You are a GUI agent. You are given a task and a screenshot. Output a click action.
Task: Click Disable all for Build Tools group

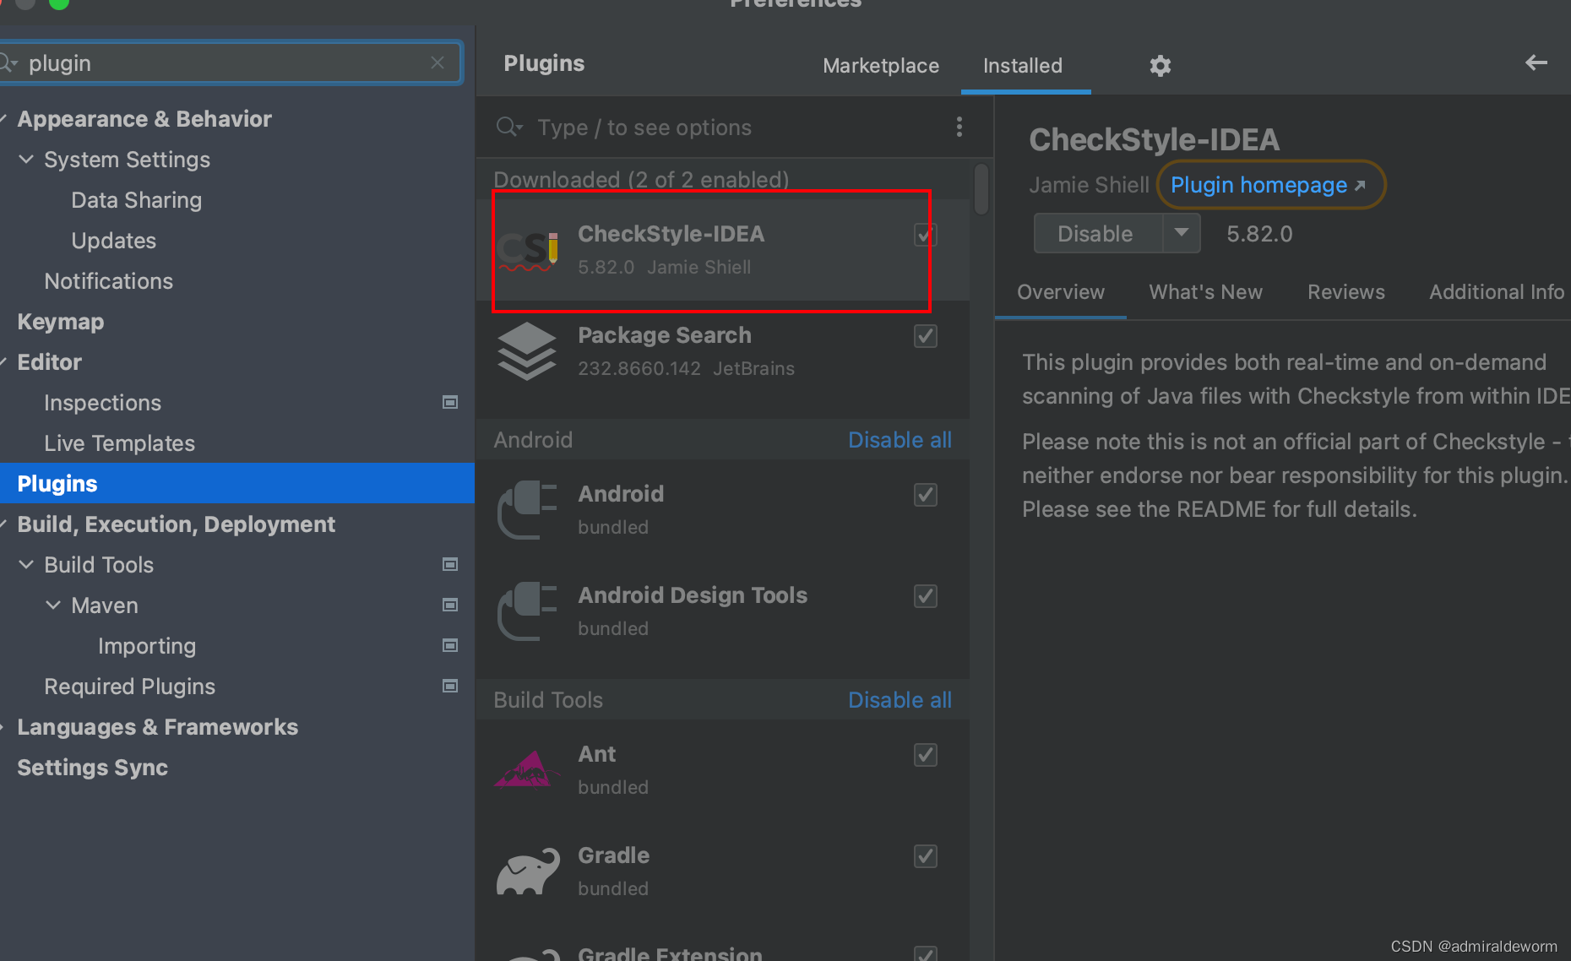(x=900, y=700)
